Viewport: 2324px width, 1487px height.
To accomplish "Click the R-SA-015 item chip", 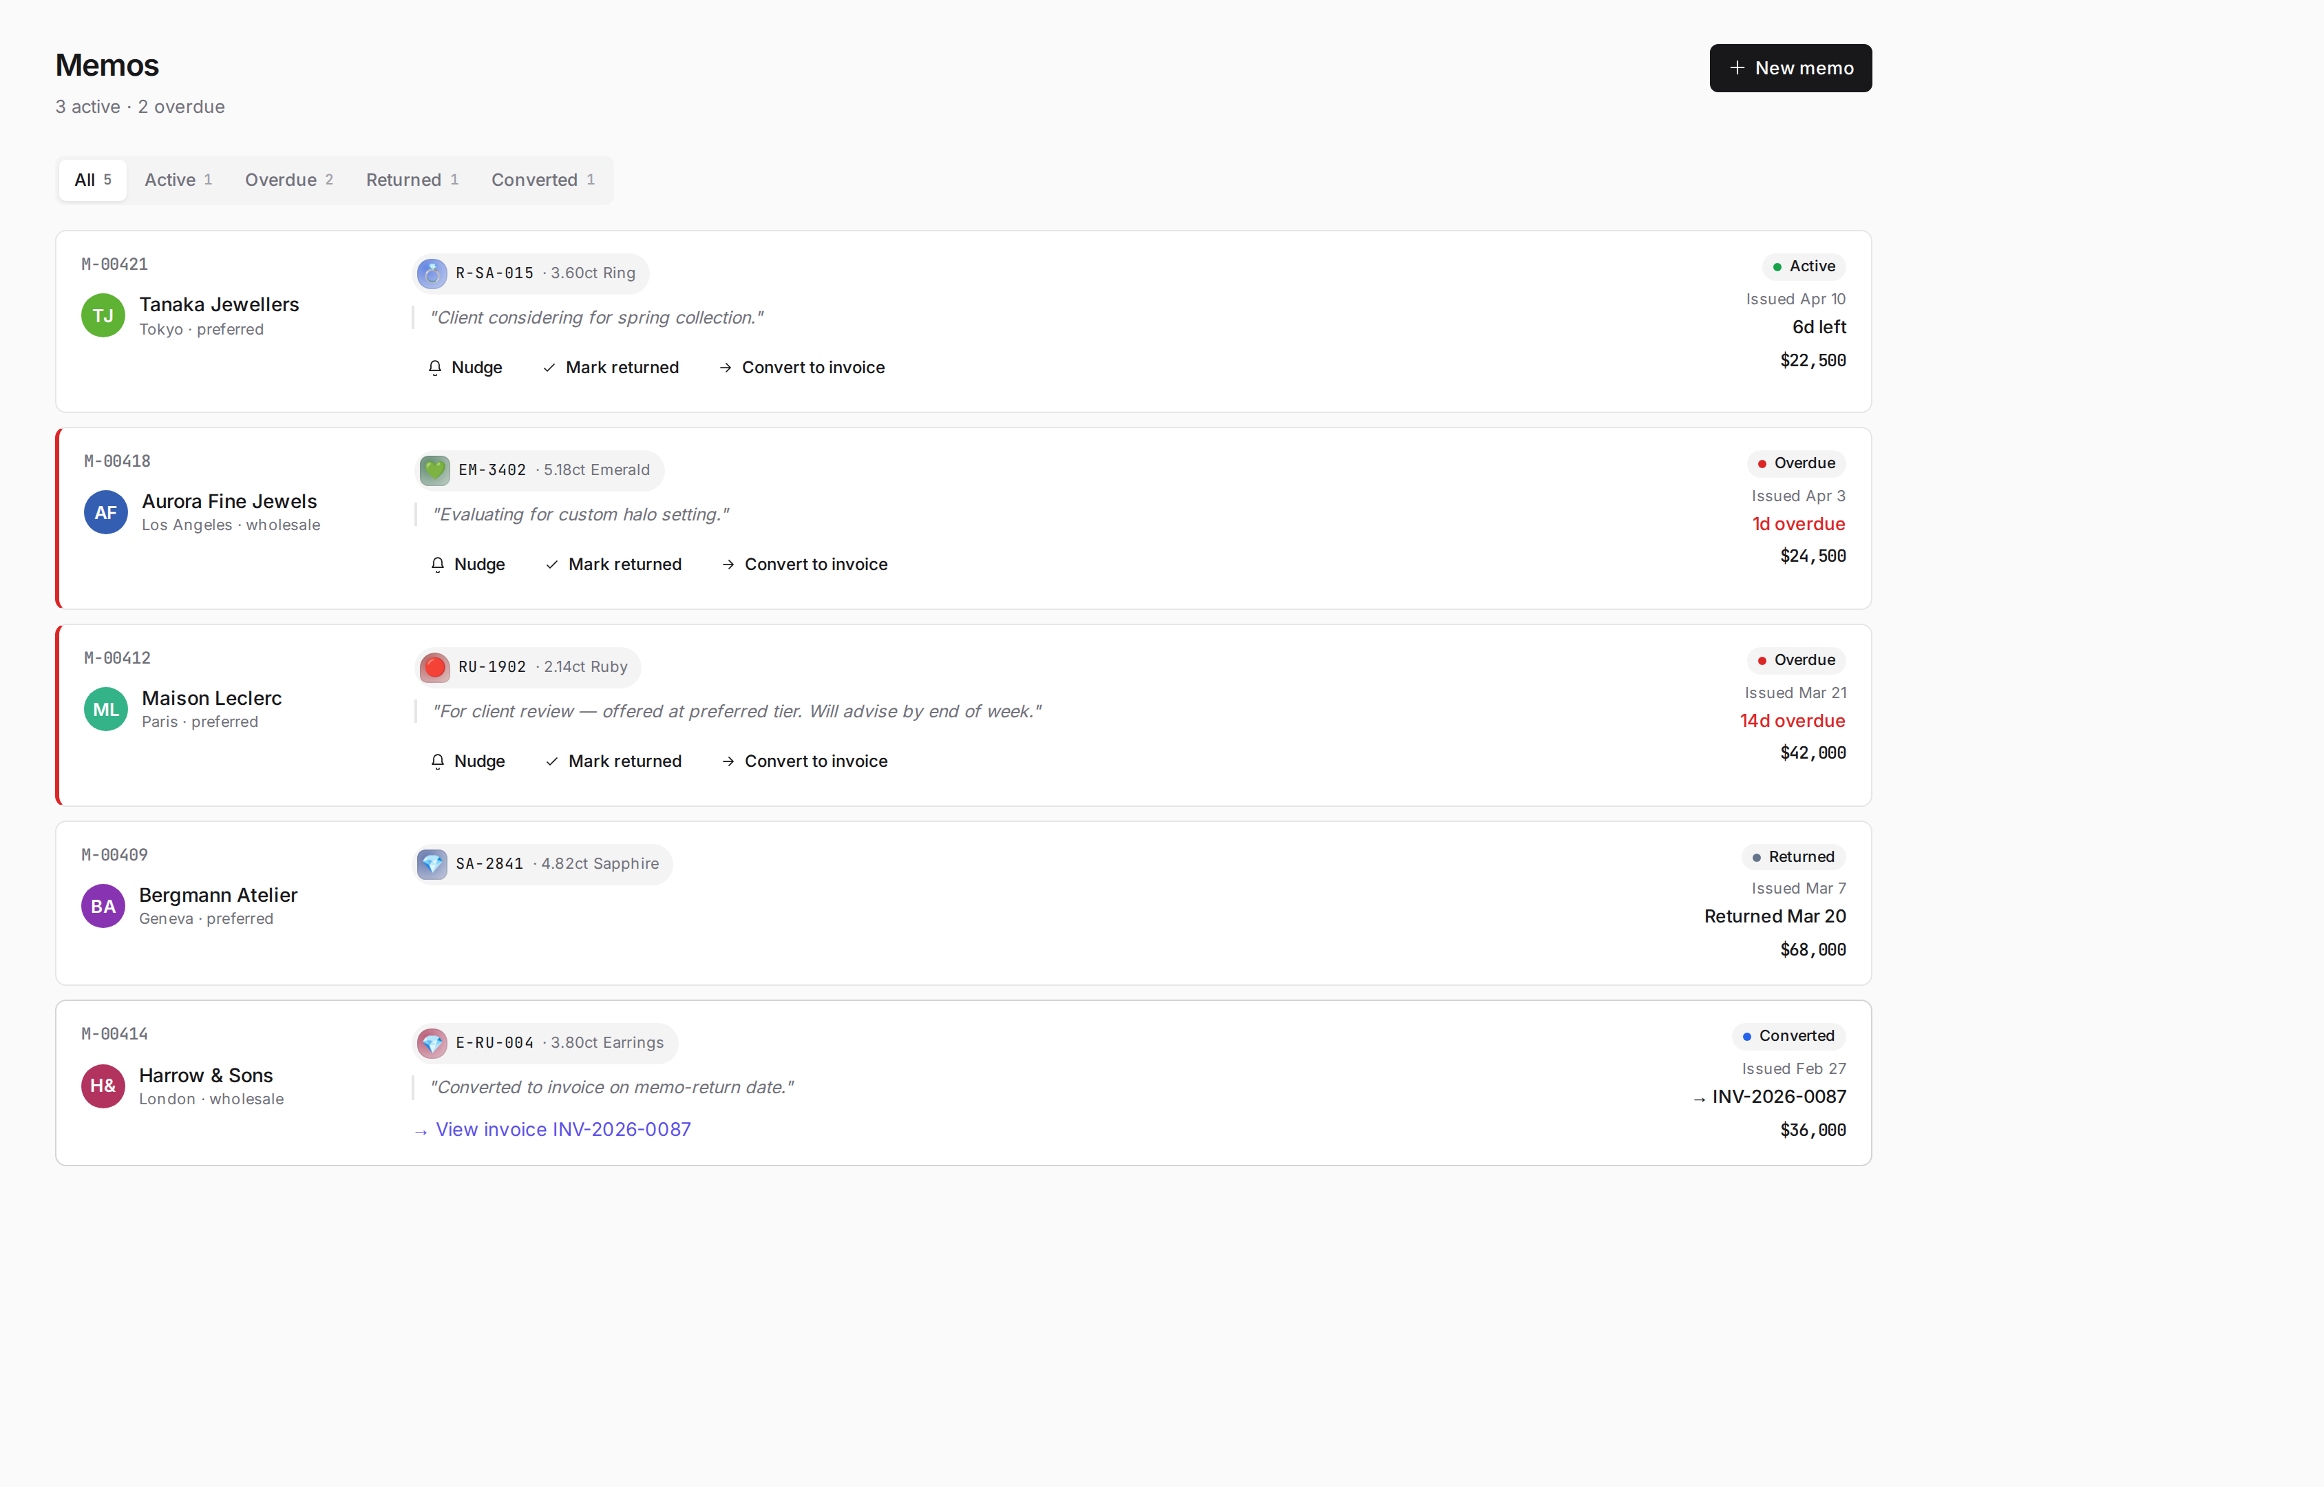I will point(531,273).
